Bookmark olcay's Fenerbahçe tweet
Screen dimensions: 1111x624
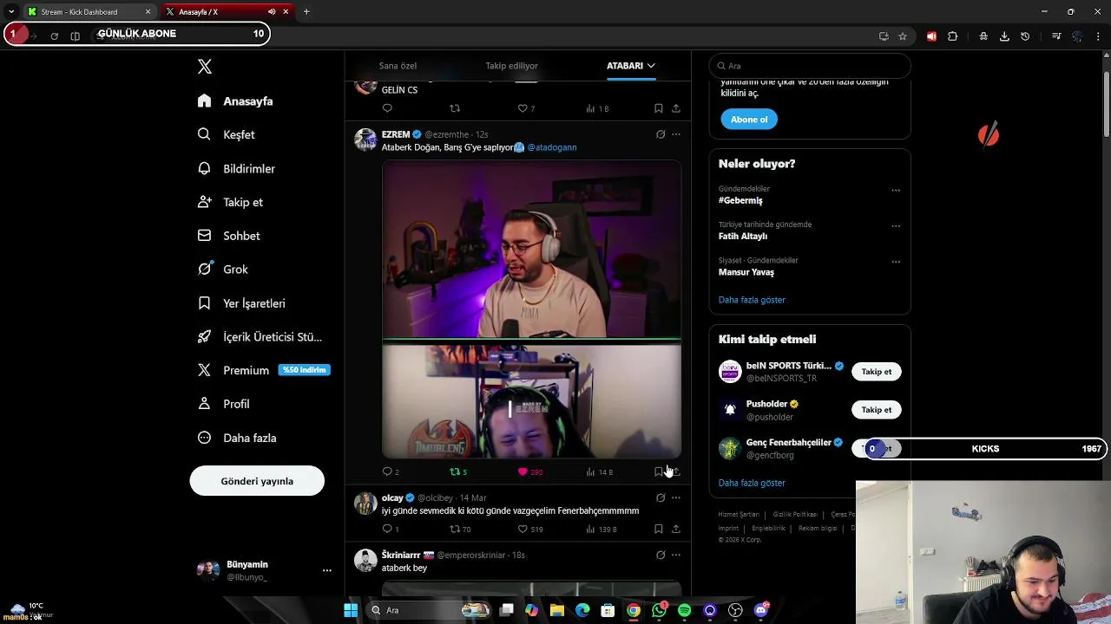659,529
